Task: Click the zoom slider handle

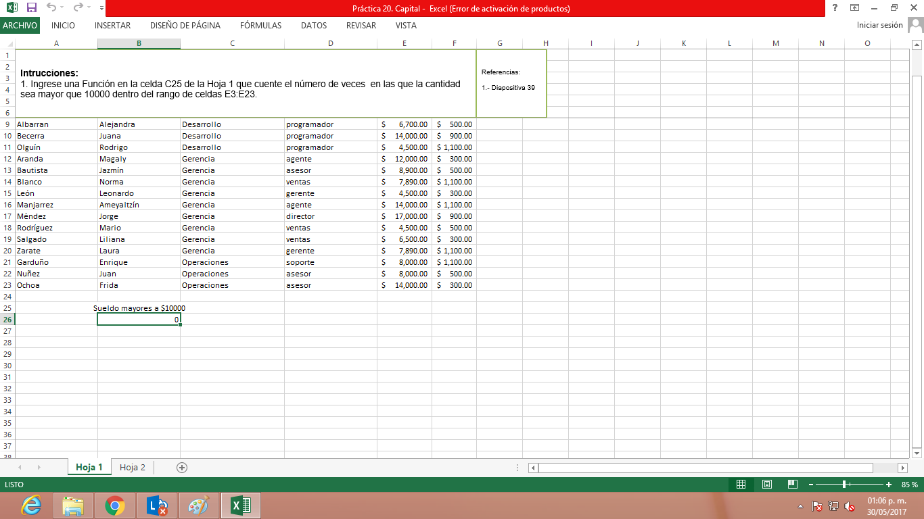Action: point(845,485)
